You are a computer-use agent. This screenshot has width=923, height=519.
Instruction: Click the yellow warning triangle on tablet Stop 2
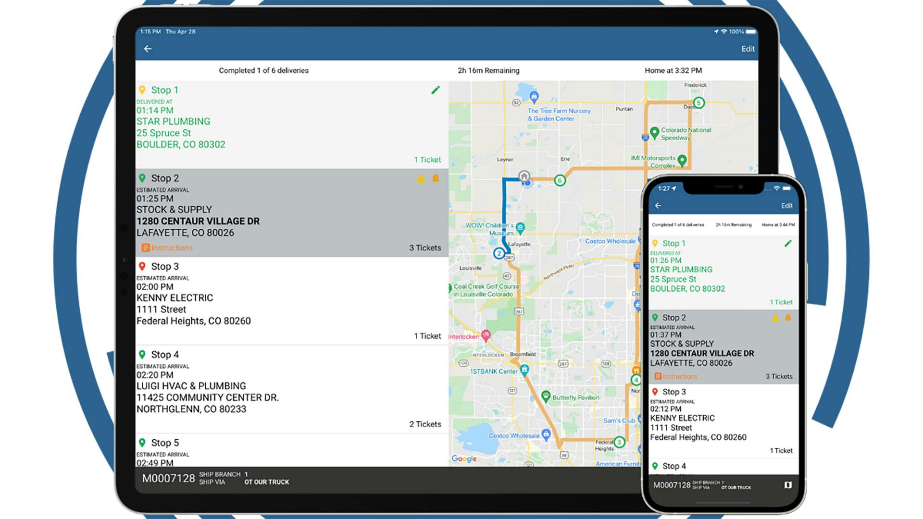pos(421,179)
